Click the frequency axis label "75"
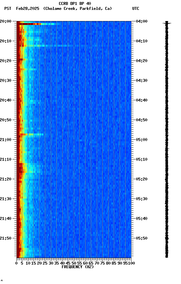181x284 pixels. [103, 263]
